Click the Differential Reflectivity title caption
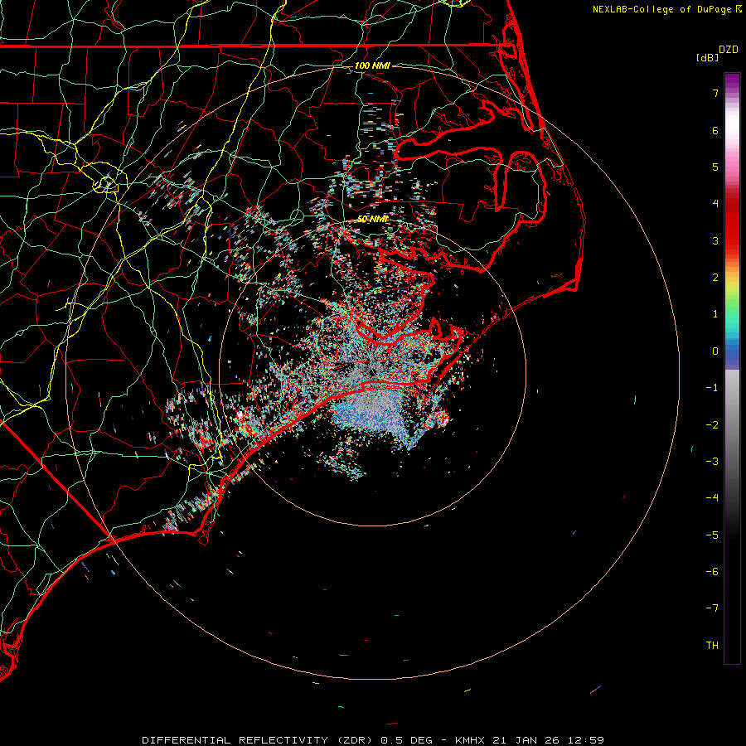The width and height of the screenshot is (746, 746). [x=372, y=739]
